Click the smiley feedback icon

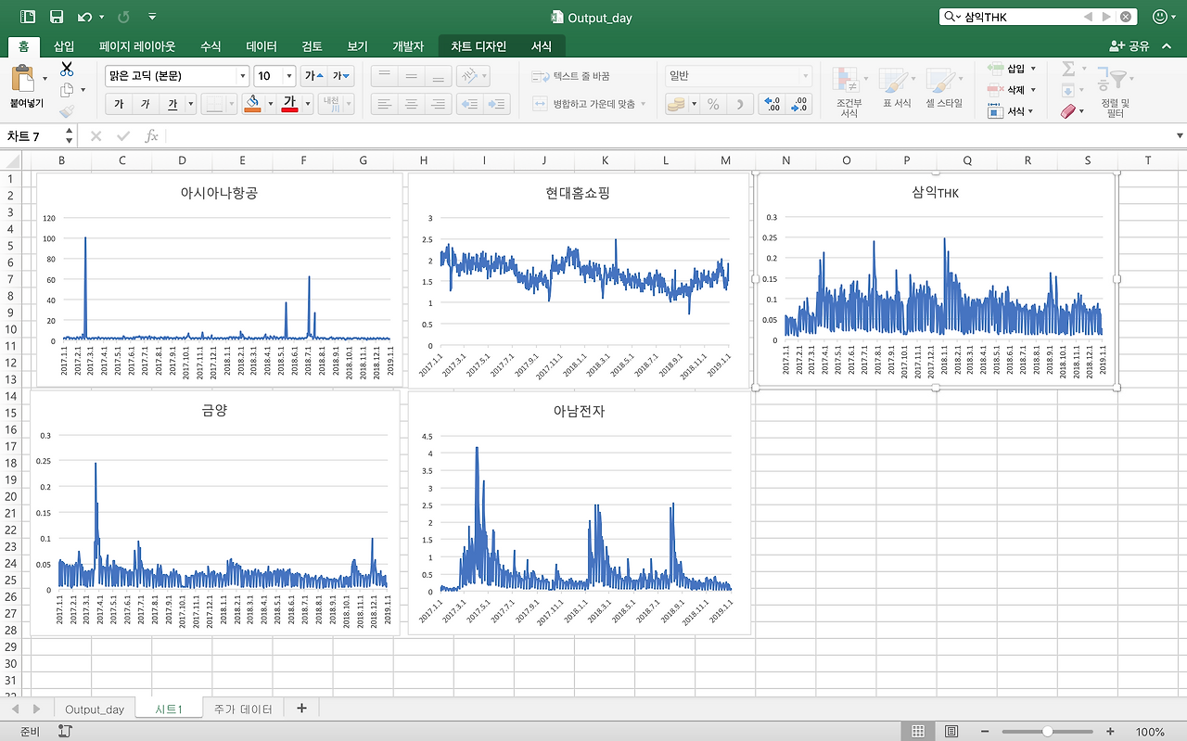[1160, 17]
